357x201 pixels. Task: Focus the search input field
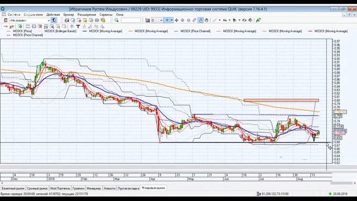(131, 20)
